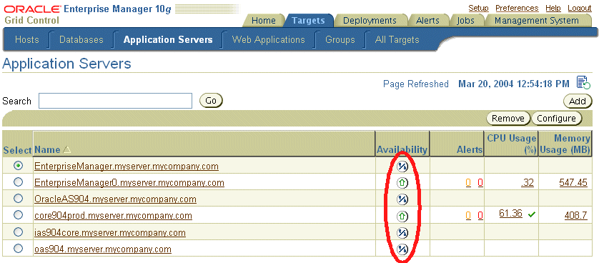
Task: Click availability icon in OracleAS904 row
Action: pos(402,199)
